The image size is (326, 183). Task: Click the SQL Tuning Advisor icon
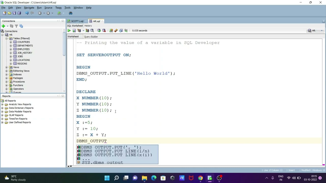click(92, 30)
